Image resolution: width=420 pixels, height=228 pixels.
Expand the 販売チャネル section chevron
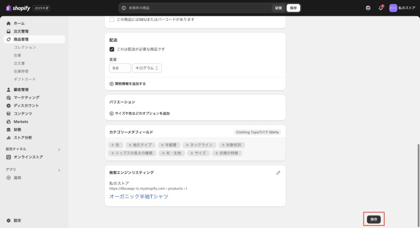(59, 150)
